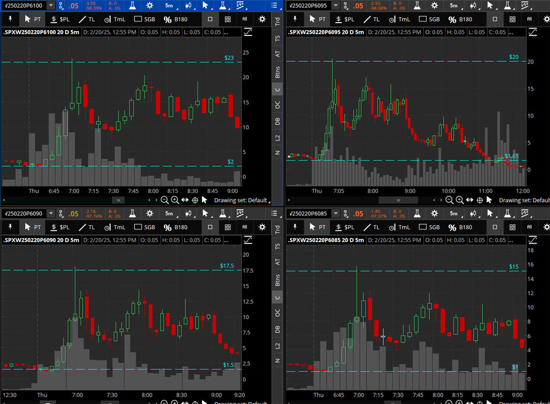Select Trendline (TL) tool in P6095 chart
The height and width of the screenshot is (404, 550).
click(x=373, y=19)
